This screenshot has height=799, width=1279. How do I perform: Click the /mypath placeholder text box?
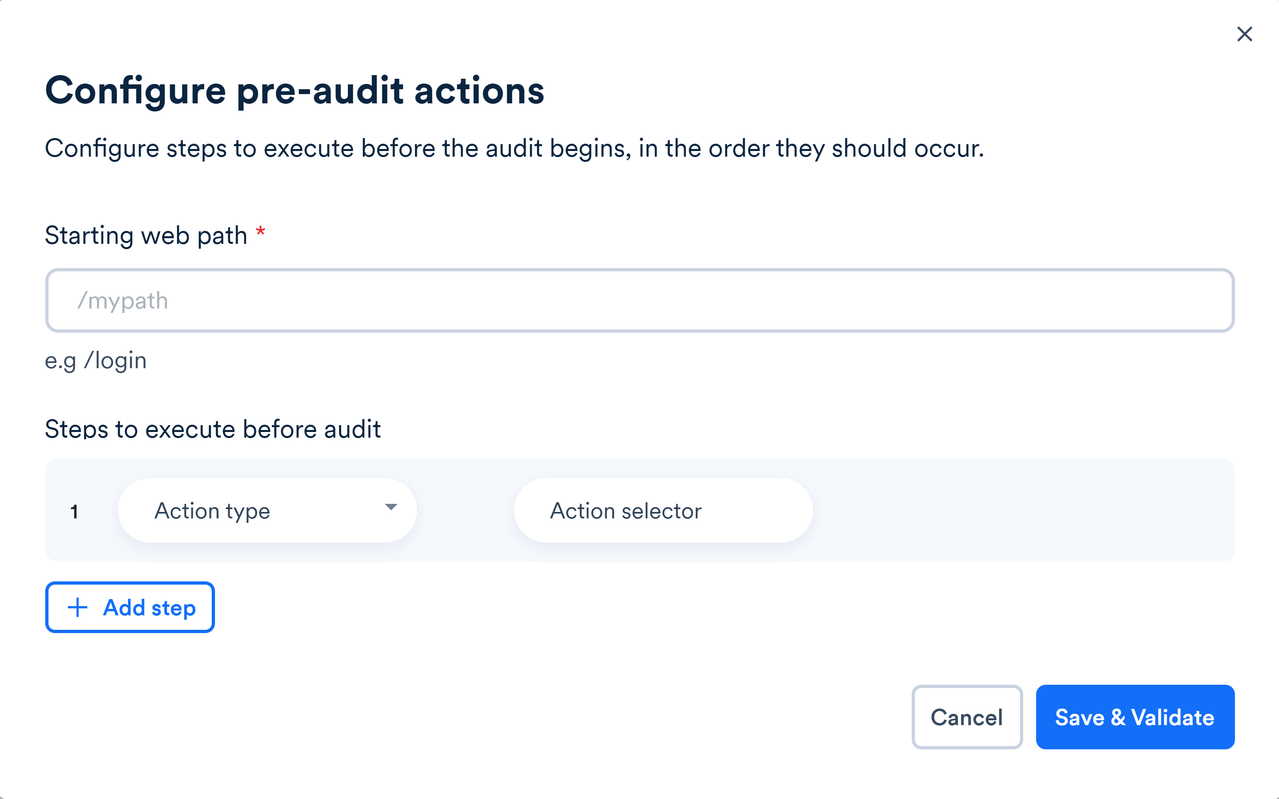tap(638, 300)
